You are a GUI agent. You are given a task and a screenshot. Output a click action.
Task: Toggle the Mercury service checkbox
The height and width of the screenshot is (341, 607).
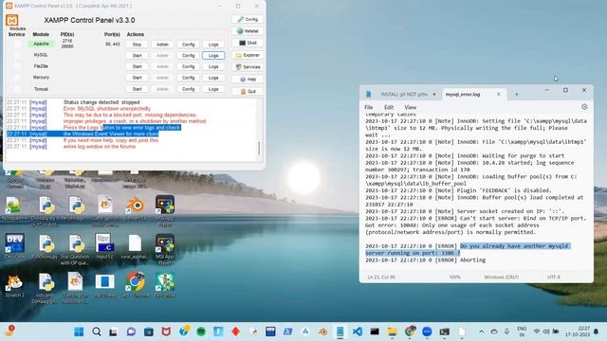17,78
